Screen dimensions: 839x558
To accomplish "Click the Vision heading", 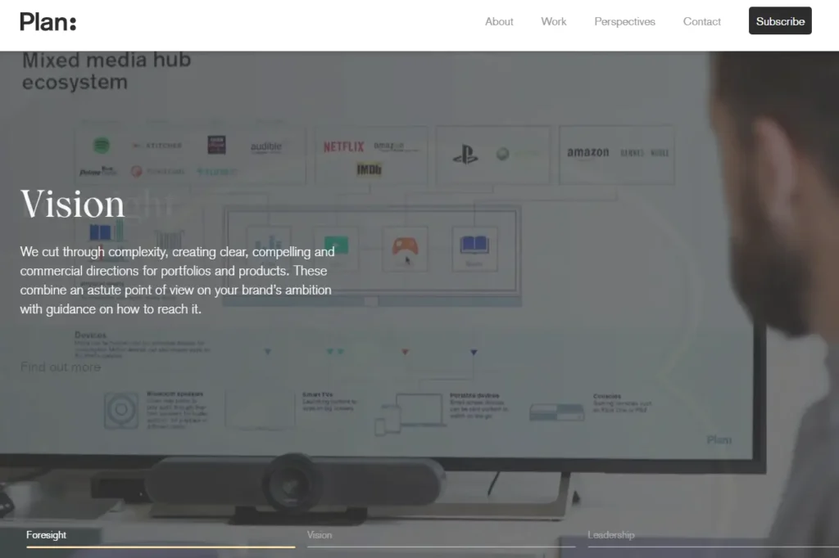I will [72, 205].
